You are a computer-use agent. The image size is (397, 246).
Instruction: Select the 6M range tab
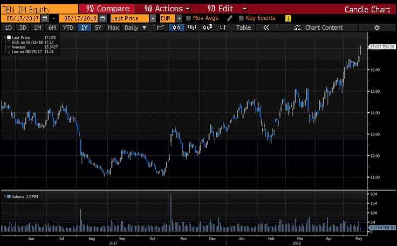coord(52,28)
